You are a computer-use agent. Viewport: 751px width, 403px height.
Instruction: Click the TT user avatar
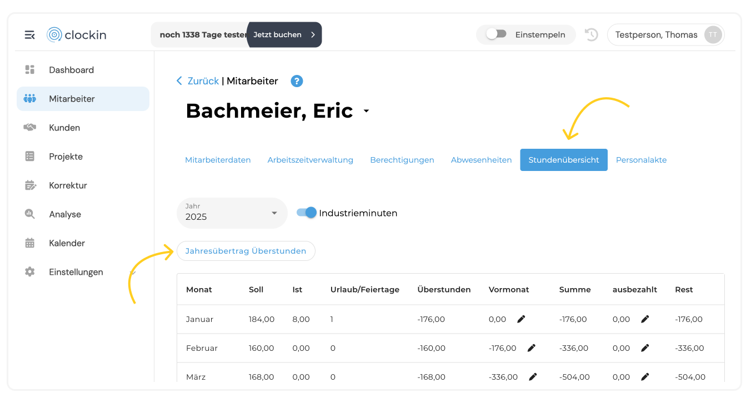click(713, 34)
